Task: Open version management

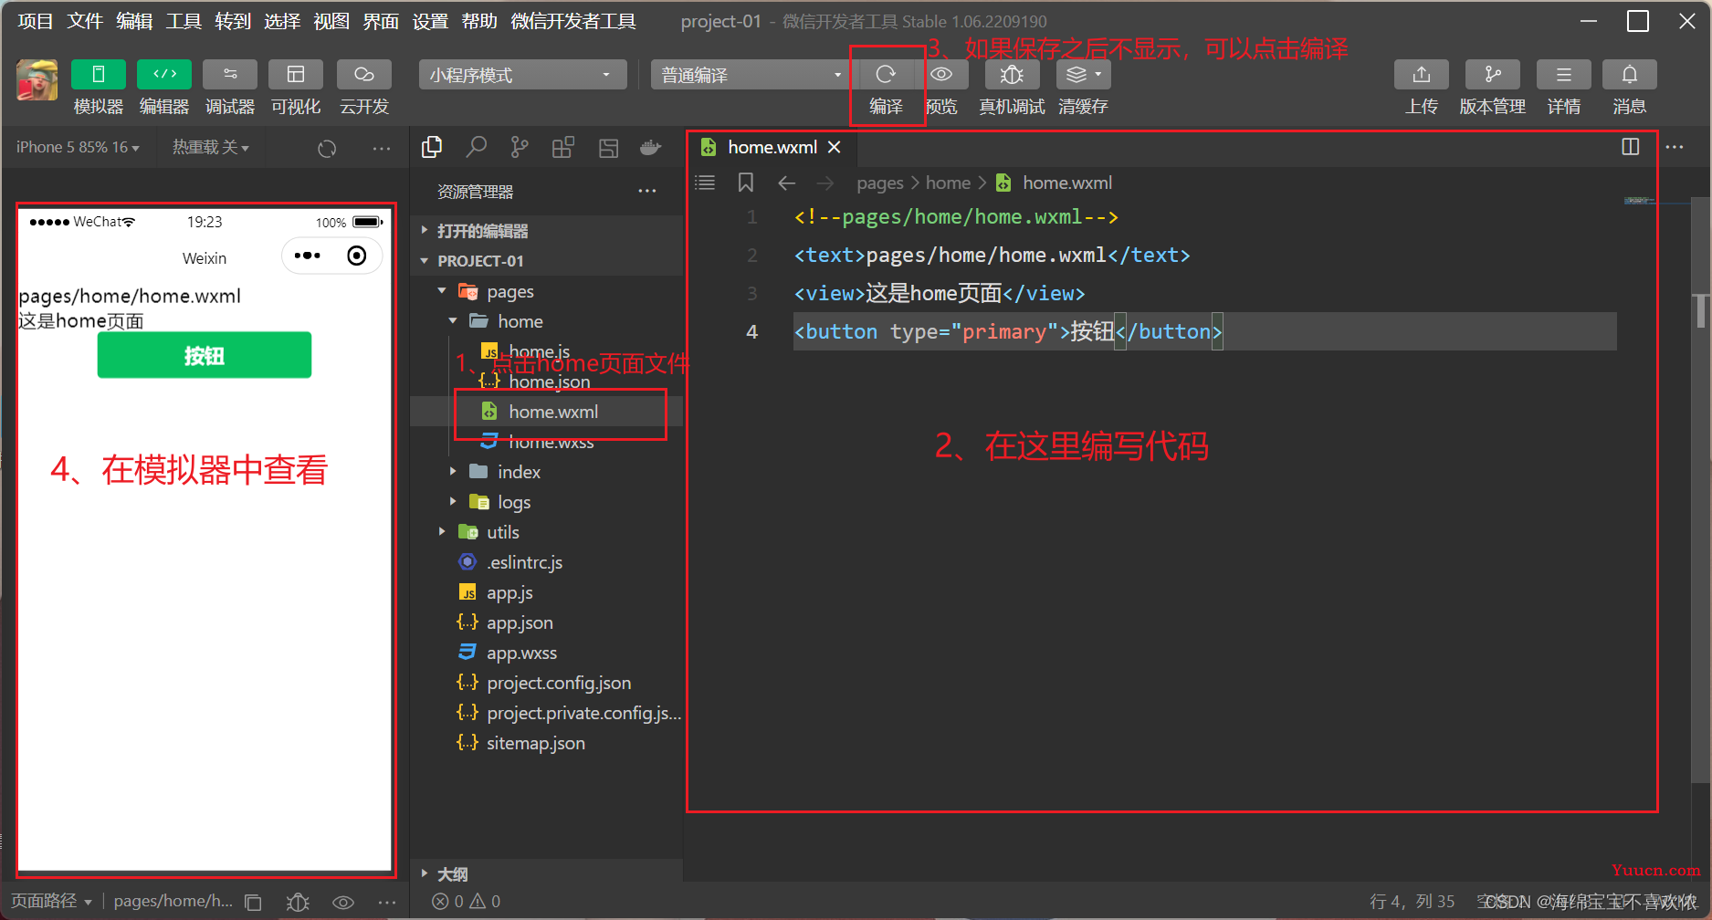Action: coord(1493,74)
